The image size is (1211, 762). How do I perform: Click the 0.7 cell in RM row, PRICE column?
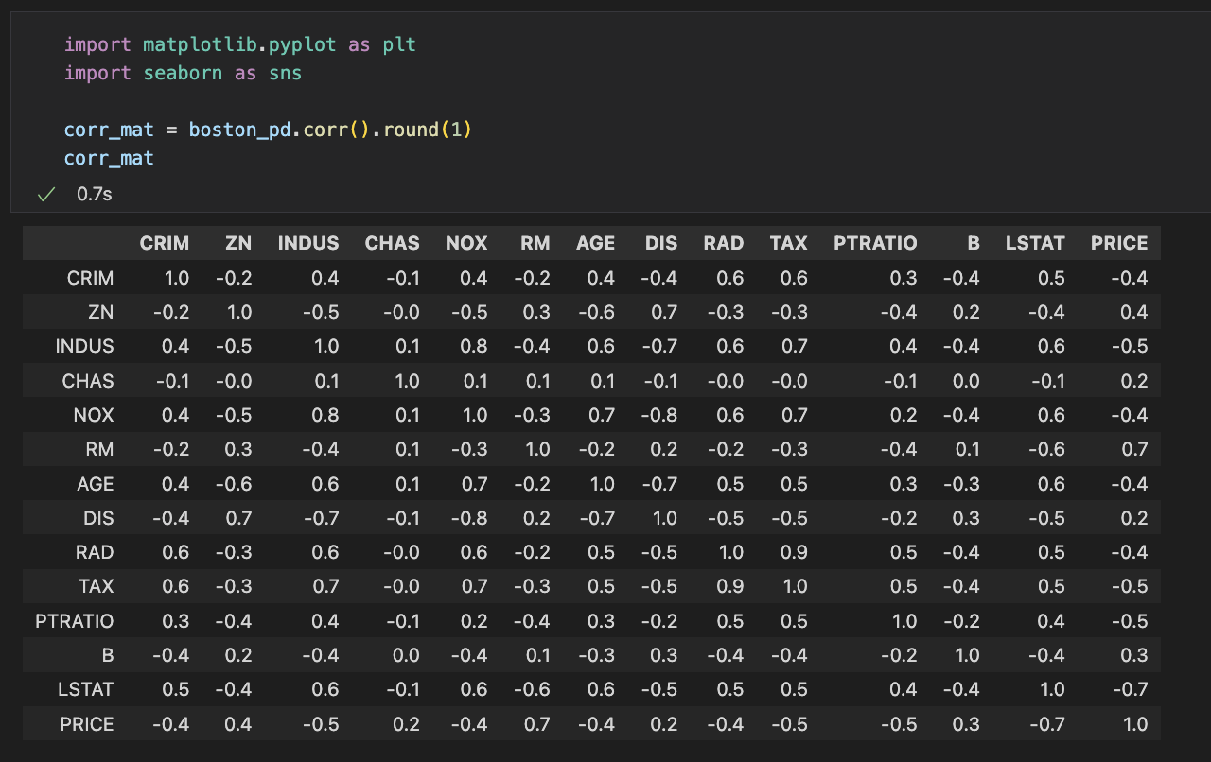(x=1135, y=449)
